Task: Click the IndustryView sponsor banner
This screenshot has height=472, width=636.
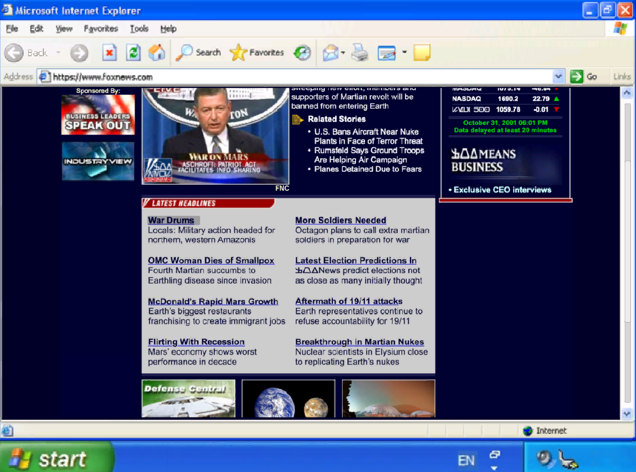Action: (x=98, y=161)
